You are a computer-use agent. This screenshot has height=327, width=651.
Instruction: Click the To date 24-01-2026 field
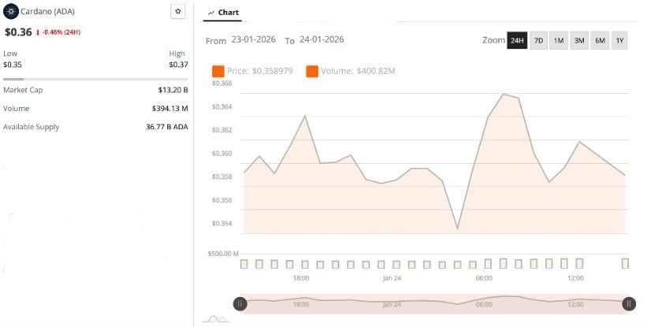tap(322, 39)
